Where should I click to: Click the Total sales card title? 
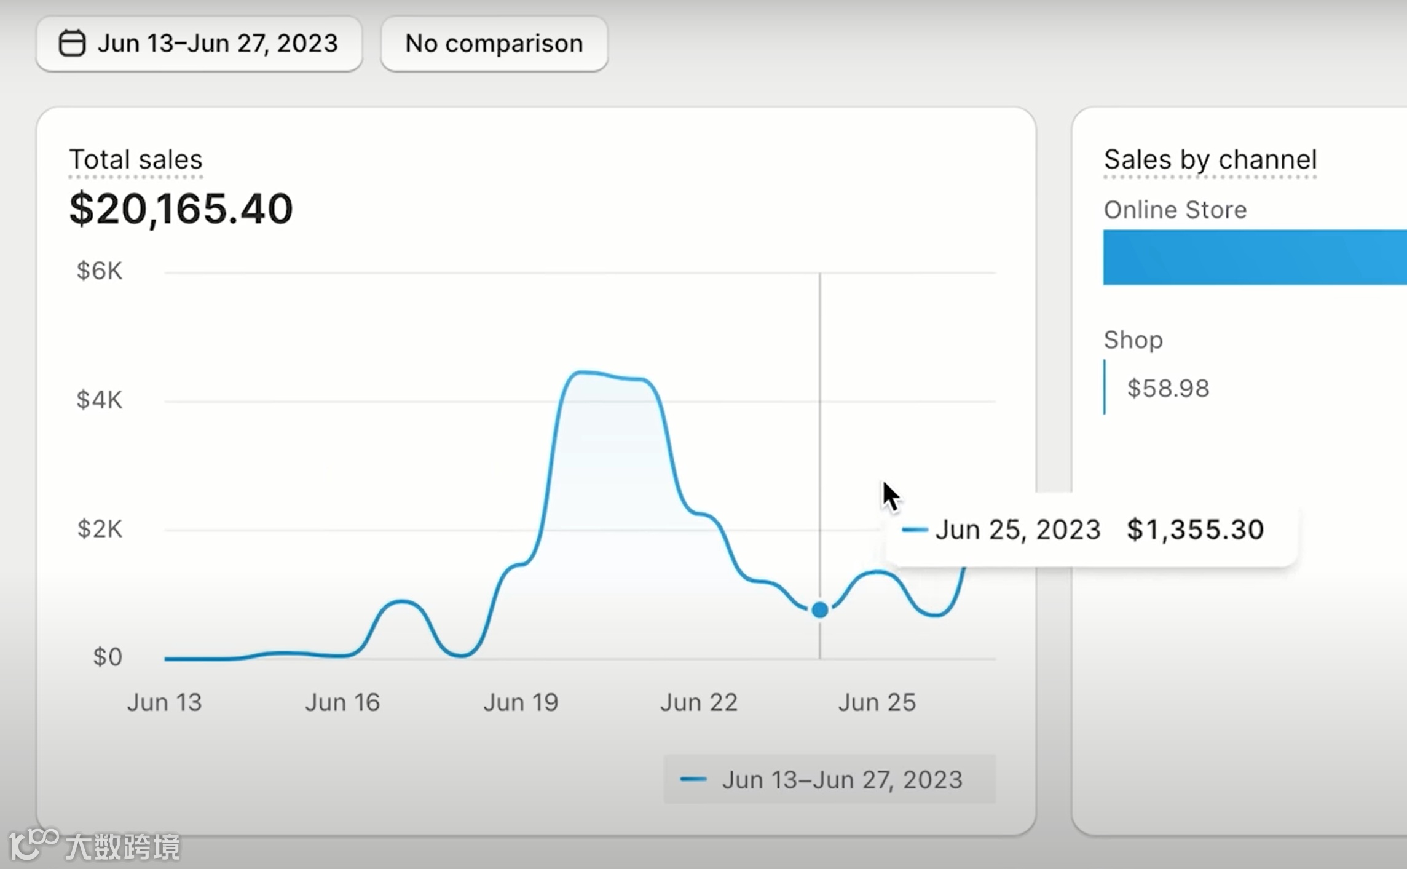[x=135, y=159]
